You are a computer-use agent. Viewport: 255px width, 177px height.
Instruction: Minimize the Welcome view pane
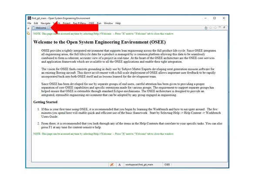point(220,27)
